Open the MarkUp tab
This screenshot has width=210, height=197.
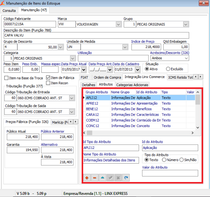[60, 122]
